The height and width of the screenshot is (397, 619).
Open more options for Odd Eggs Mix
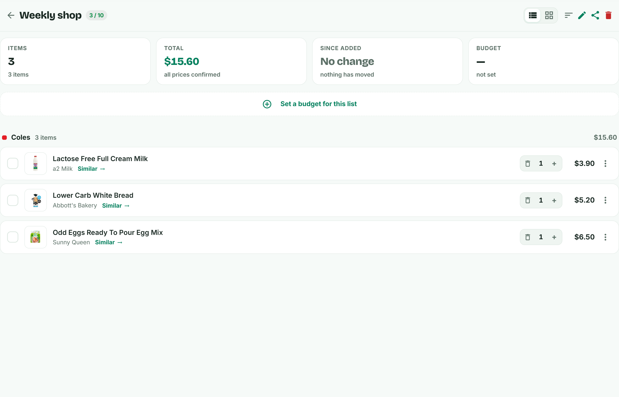[x=605, y=237]
